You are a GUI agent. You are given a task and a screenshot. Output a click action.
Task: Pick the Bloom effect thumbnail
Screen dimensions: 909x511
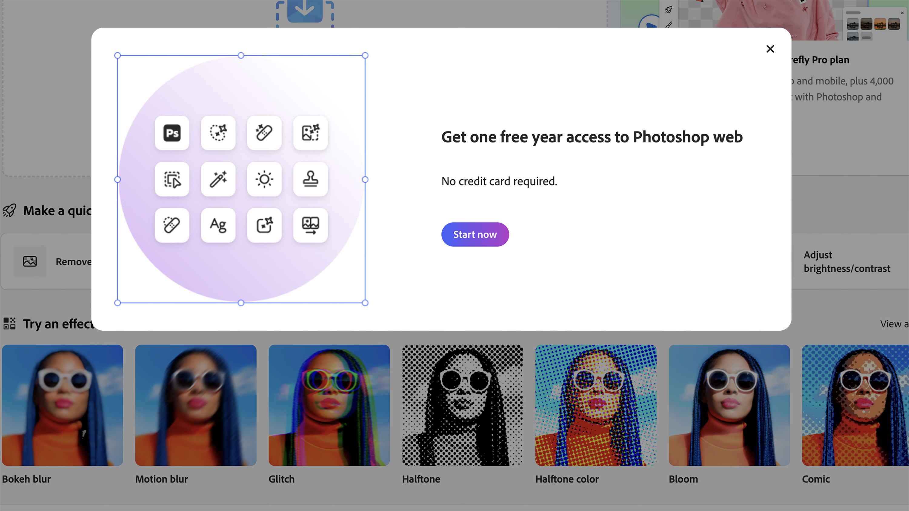pyautogui.click(x=729, y=405)
